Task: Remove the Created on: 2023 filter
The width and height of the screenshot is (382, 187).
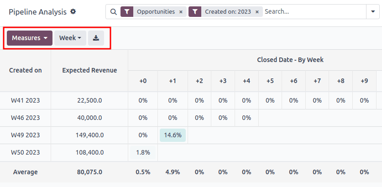Action: click(x=257, y=12)
